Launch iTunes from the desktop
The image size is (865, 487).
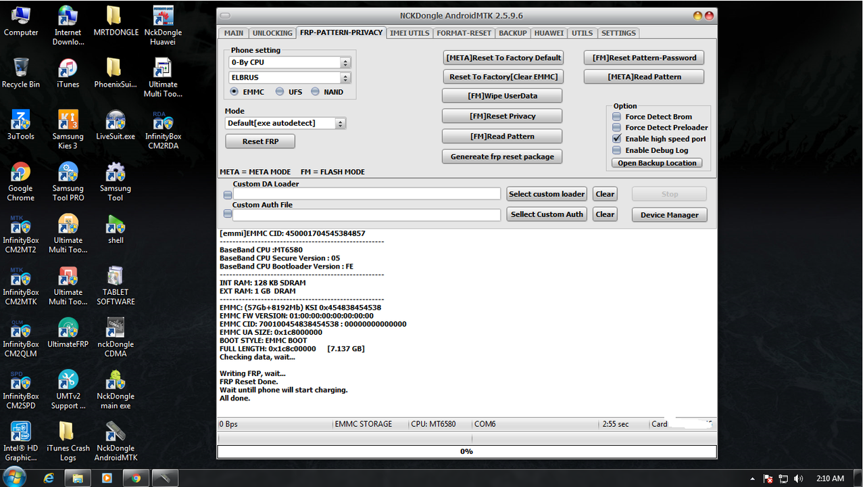pyautogui.click(x=68, y=73)
